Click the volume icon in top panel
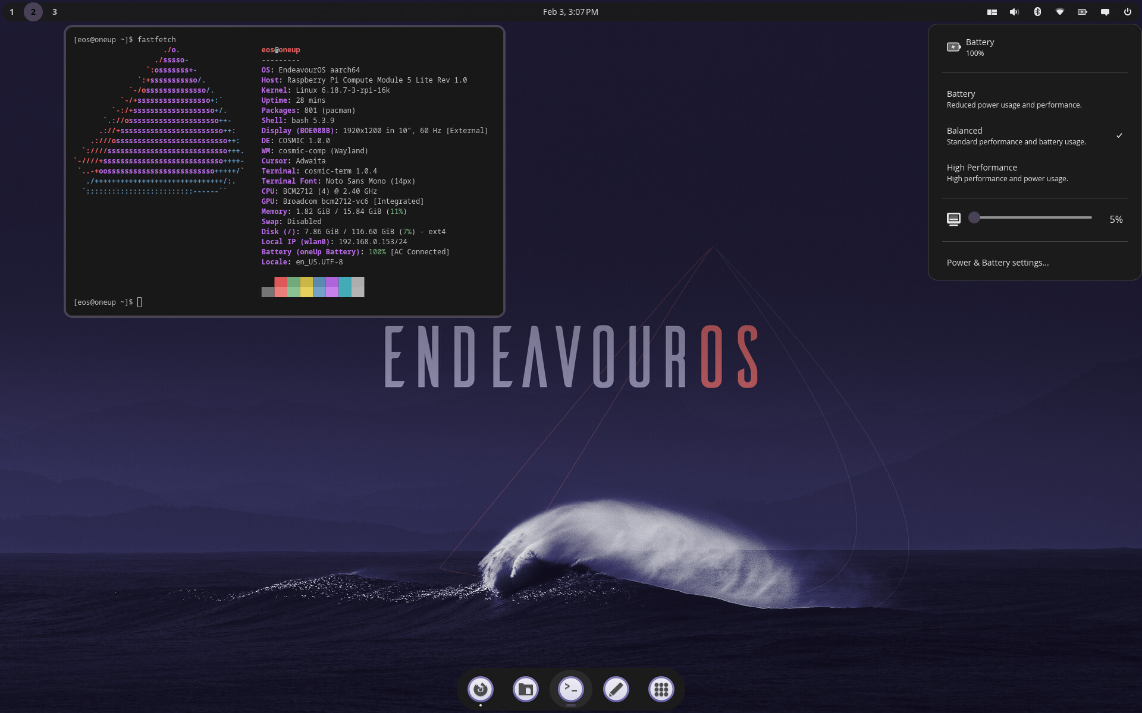This screenshot has width=1142, height=713. tap(1014, 12)
